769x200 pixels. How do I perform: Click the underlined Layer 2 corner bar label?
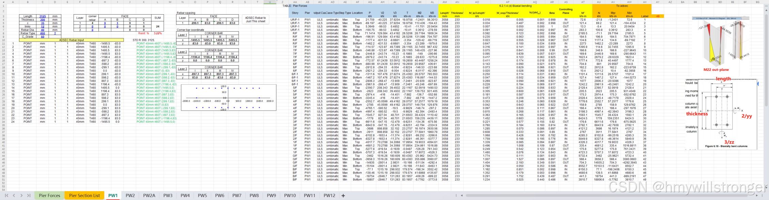click(183, 52)
